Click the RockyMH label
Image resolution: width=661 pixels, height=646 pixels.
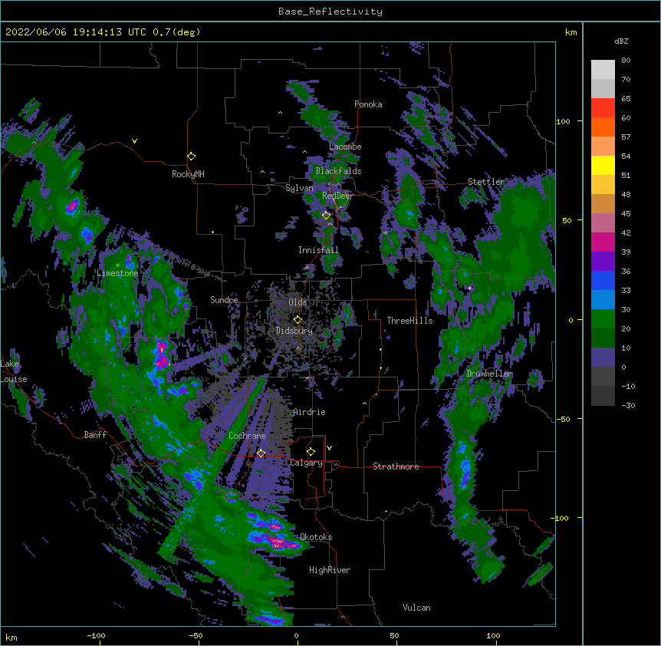point(188,174)
